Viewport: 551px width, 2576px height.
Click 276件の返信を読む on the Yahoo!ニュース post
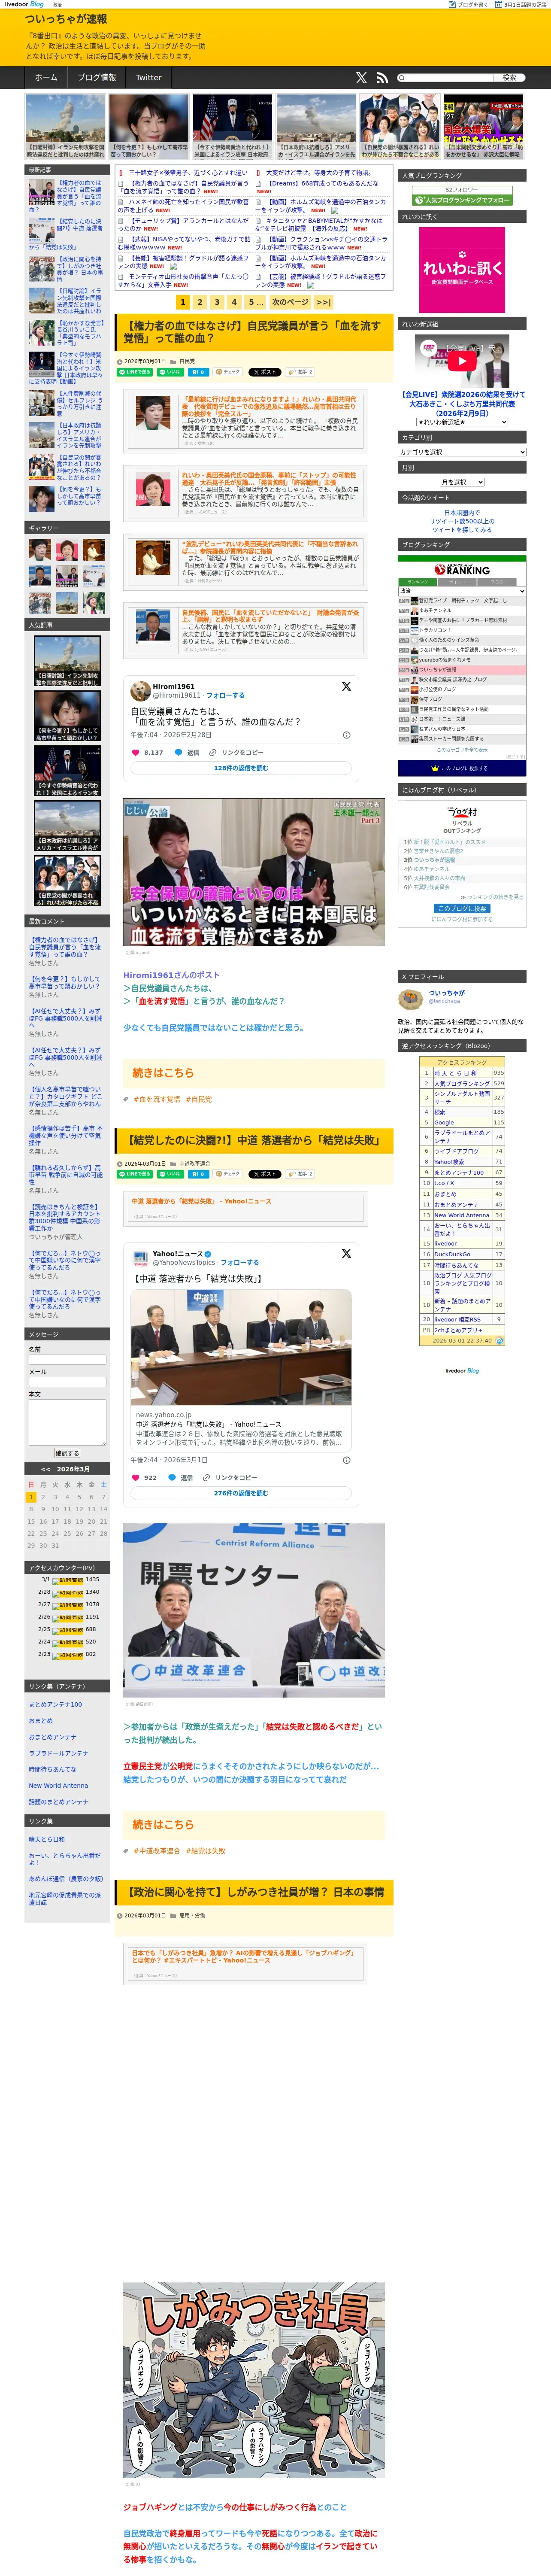241,1493
